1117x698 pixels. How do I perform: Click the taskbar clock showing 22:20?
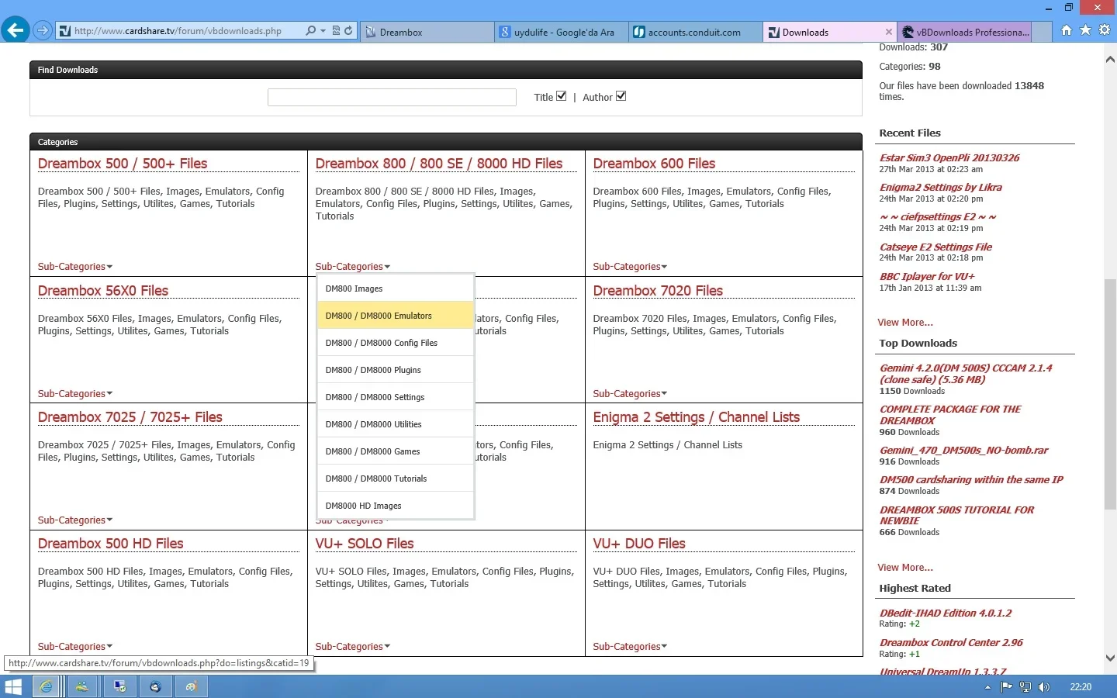coord(1081,687)
